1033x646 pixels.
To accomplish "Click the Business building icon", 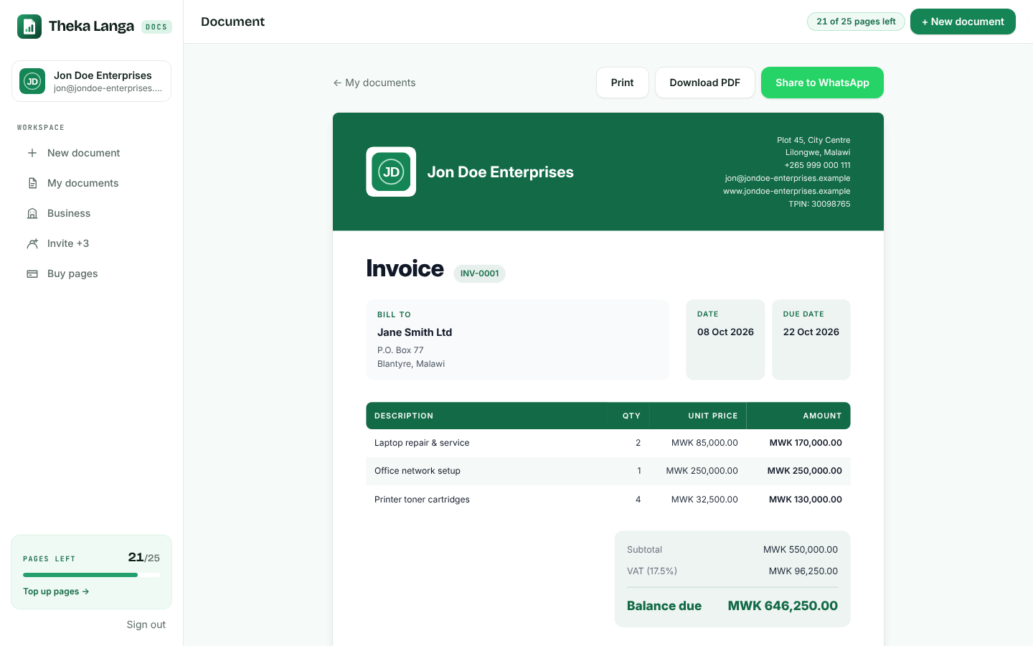I will point(32,213).
